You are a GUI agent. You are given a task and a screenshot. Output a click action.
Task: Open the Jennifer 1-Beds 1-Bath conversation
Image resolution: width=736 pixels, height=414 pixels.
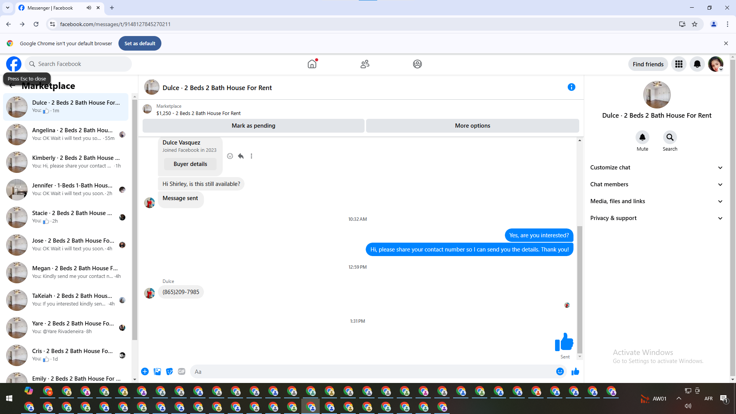(x=66, y=190)
